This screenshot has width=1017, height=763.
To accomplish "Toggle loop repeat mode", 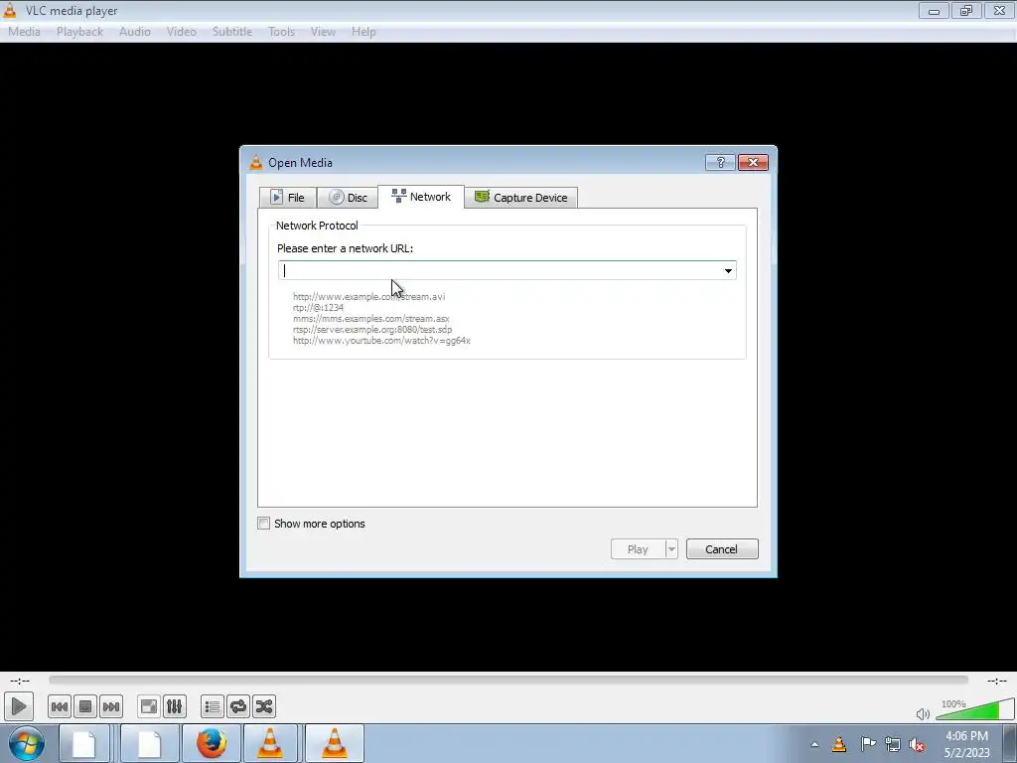I will coord(238,706).
